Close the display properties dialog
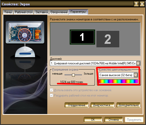The width and height of the screenshot is (146, 125). click(142, 4)
